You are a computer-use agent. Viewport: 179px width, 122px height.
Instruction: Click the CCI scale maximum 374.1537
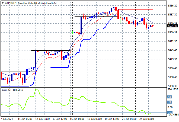click(x=173, y=89)
